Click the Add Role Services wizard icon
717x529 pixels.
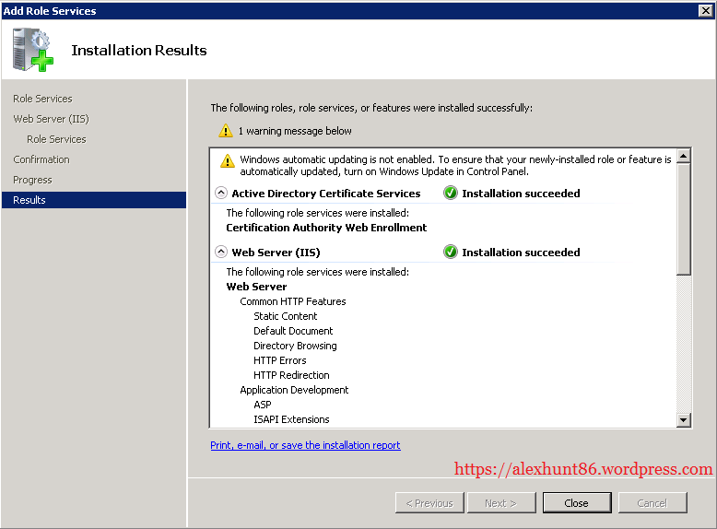point(33,50)
